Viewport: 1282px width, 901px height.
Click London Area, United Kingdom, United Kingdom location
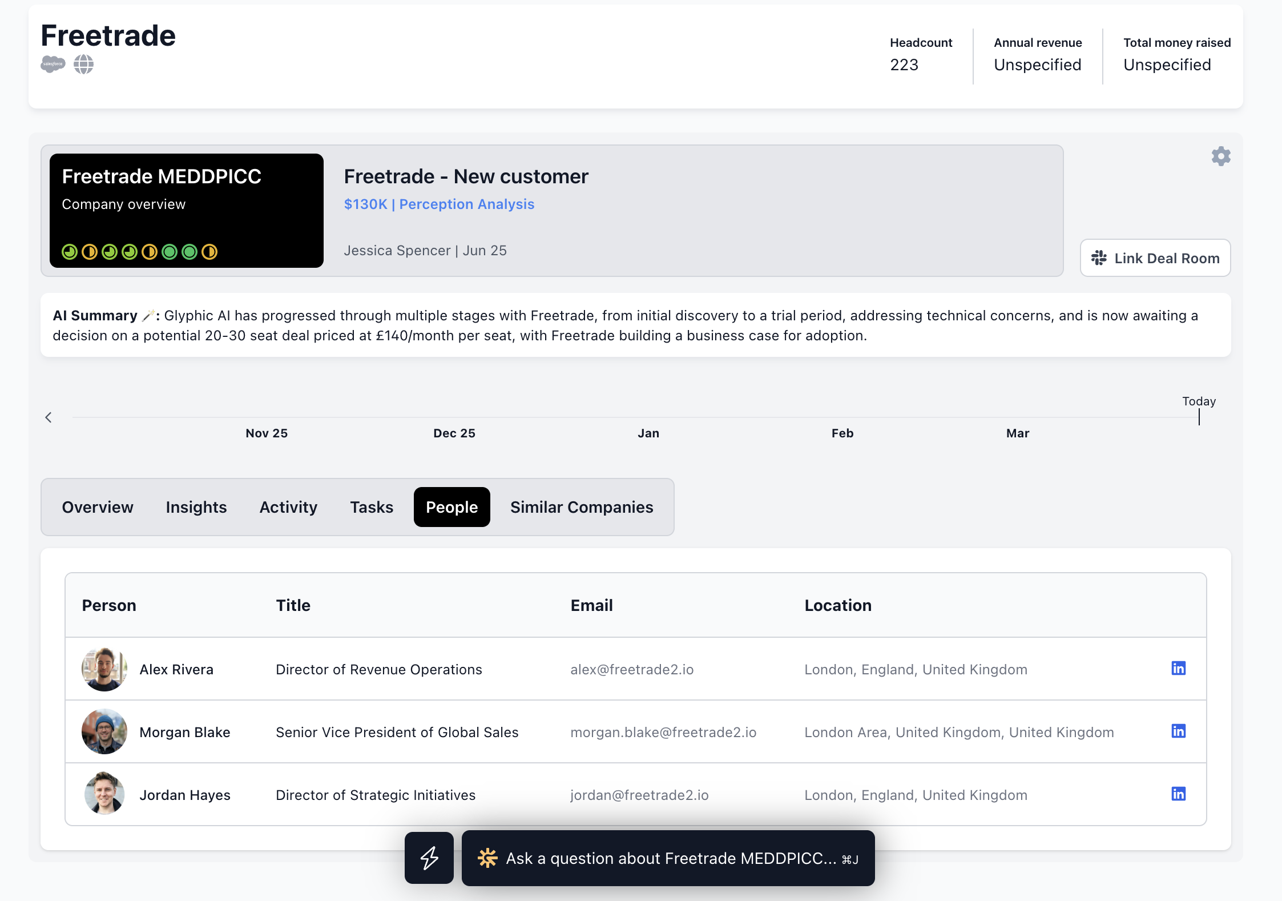[x=959, y=732]
